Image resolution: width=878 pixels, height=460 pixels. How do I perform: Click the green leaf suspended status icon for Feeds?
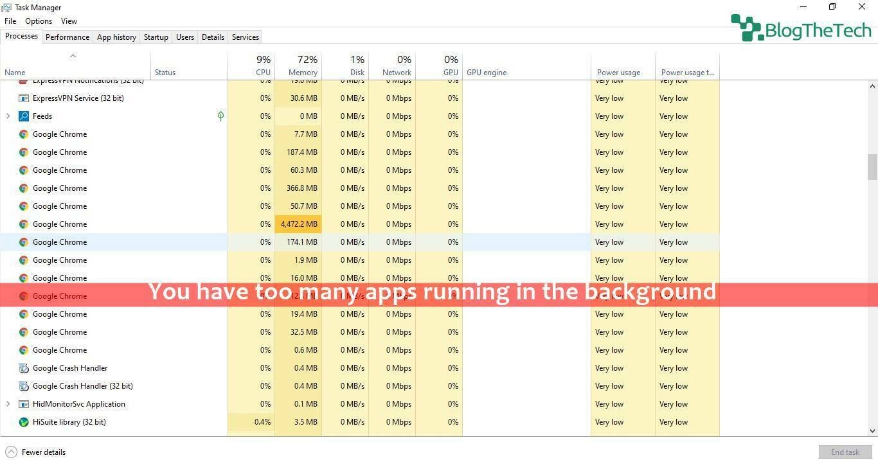tap(220, 116)
